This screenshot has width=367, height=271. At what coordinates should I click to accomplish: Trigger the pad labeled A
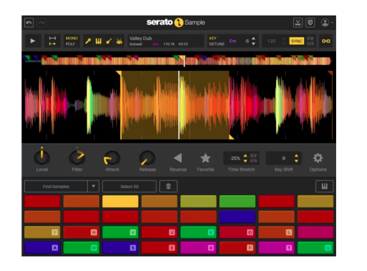[42, 248]
